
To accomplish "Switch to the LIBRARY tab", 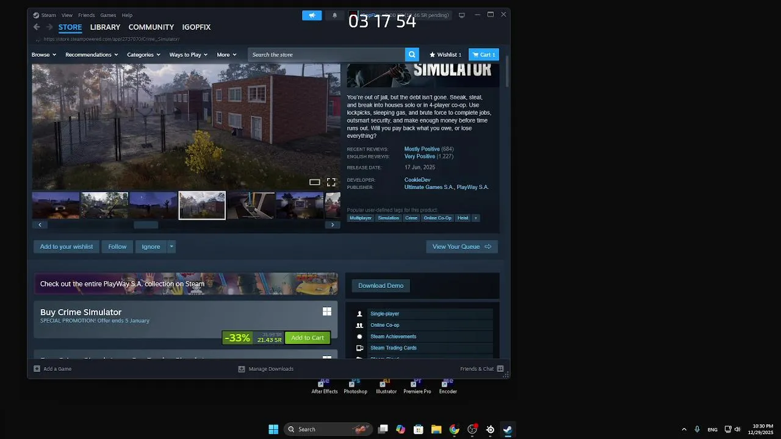I will tap(105, 27).
